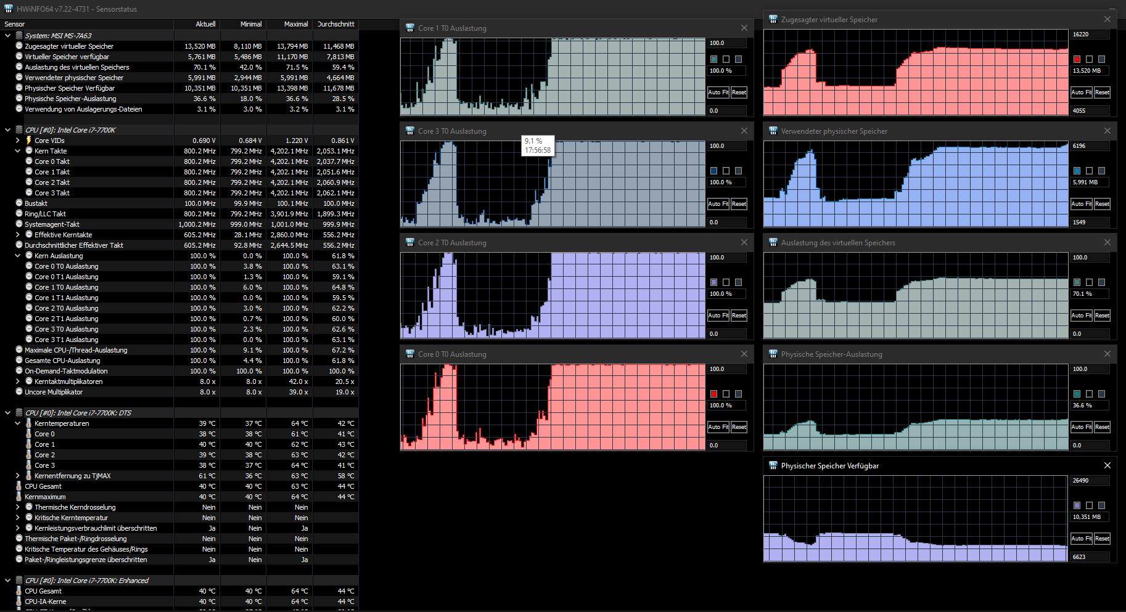Click the chip icon beside System: MSI MS-7A63
The height and width of the screenshot is (612, 1126).
point(18,36)
